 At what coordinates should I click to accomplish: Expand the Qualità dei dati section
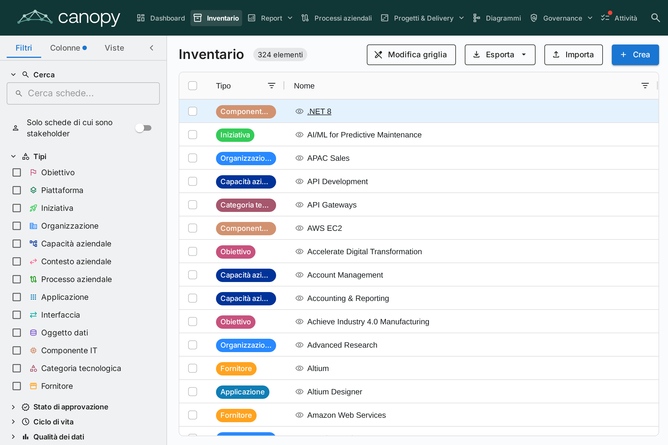coord(13,437)
